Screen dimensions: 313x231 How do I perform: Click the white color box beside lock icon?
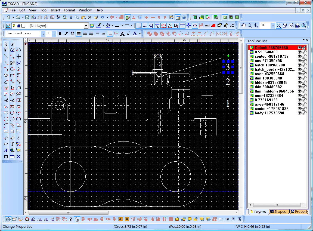pos(24,26)
